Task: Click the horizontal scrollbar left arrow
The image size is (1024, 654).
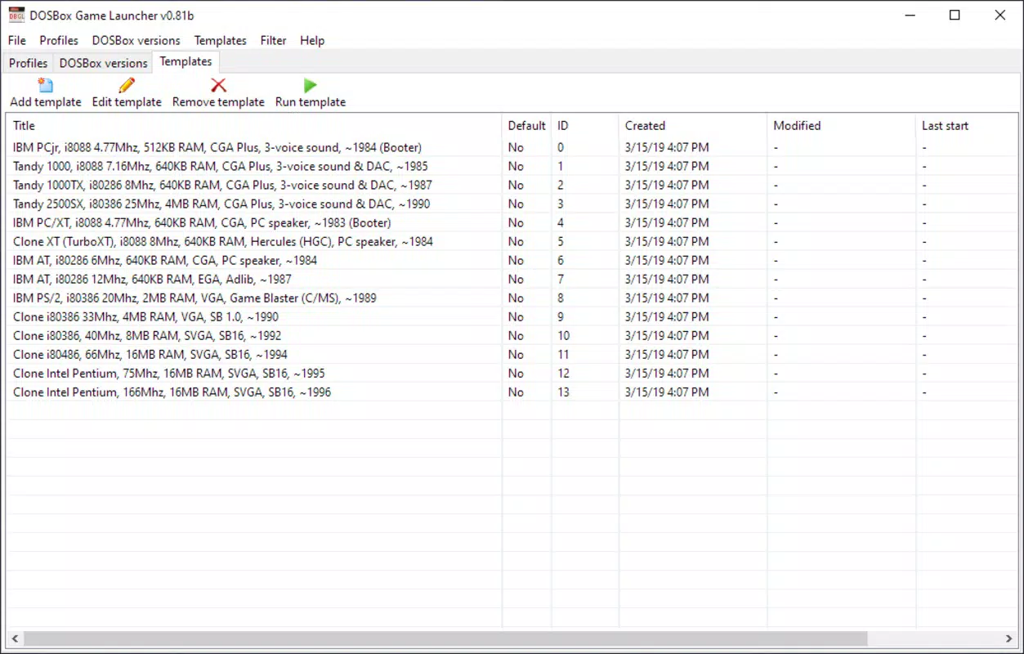Action: point(14,638)
